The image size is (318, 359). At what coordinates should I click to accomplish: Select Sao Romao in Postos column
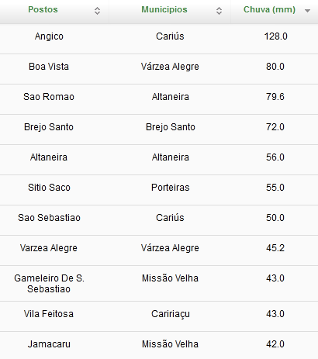pos(49,97)
